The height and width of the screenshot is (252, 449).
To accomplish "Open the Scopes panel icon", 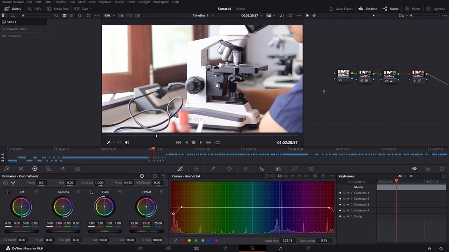I will 427,168.
